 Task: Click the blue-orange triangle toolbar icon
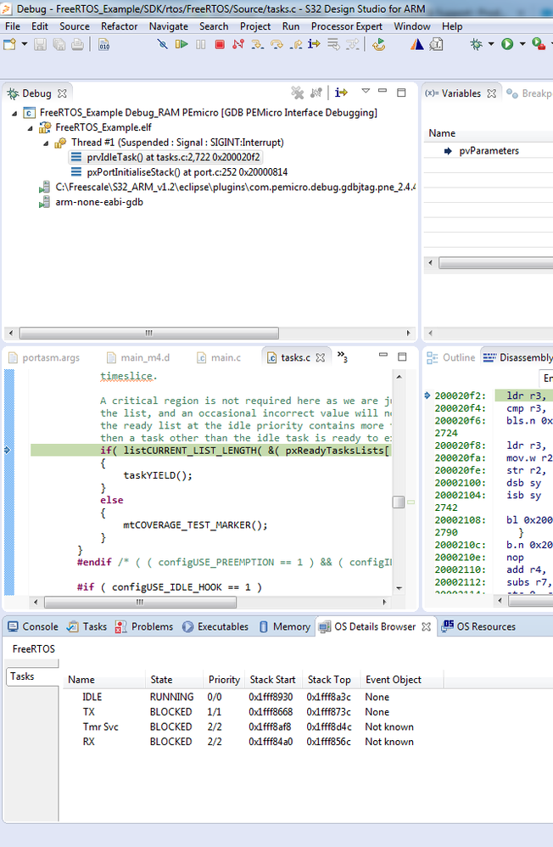pos(417,44)
